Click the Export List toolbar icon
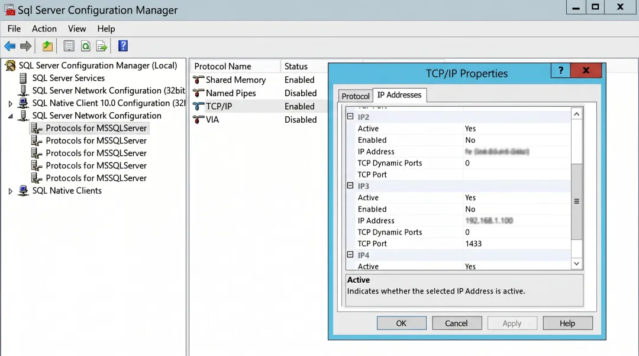This screenshot has height=356, width=639. point(102,46)
